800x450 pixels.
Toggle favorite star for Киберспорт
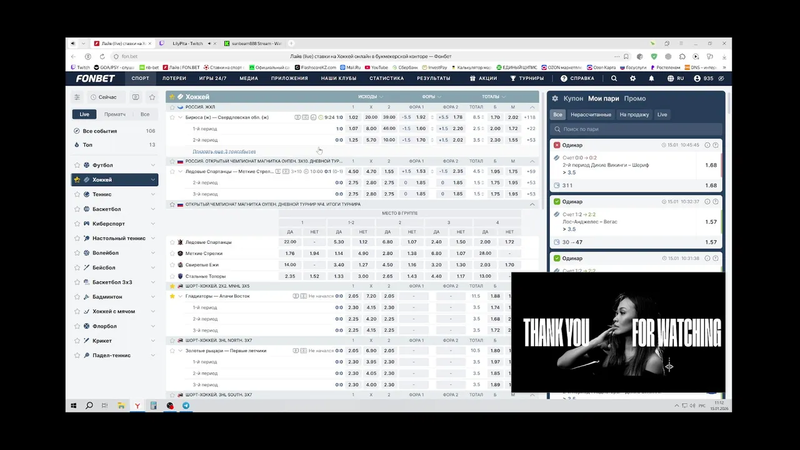click(x=77, y=224)
